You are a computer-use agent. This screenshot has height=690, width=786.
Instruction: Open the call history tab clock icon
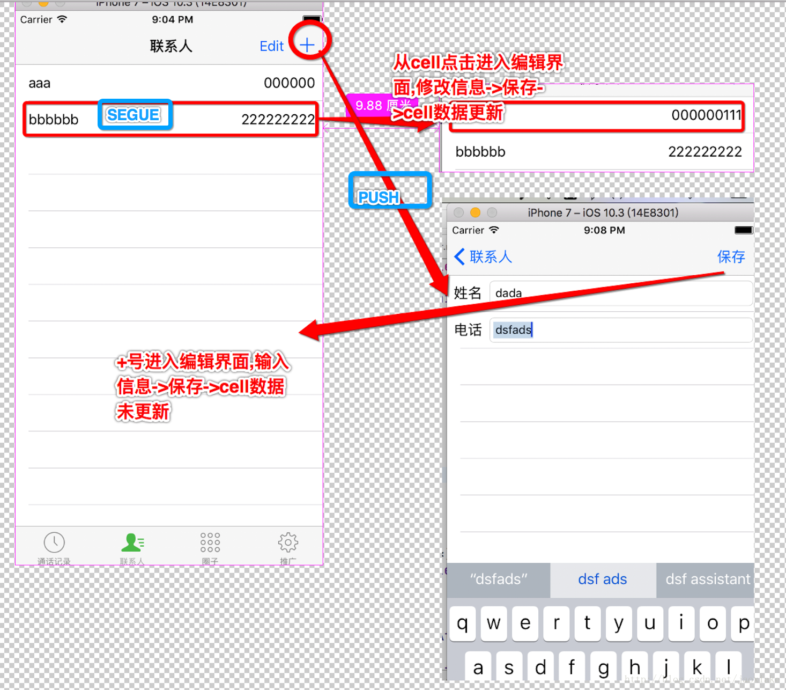coord(54,542)
